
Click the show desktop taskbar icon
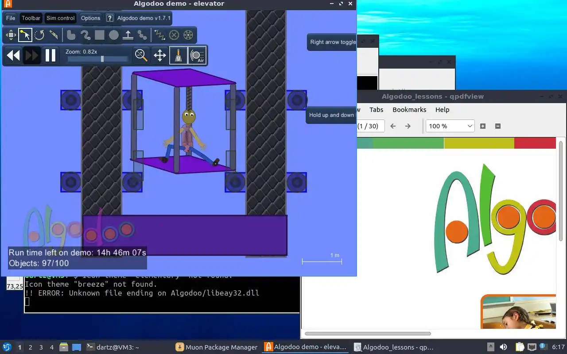pyautogui.click(x=77, y=347)
